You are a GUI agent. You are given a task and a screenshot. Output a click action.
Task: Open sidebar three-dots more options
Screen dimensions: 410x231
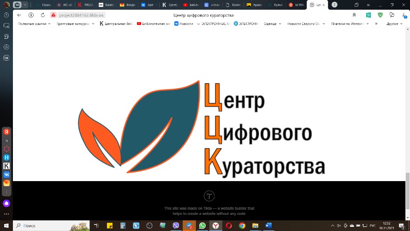[6, 214]
